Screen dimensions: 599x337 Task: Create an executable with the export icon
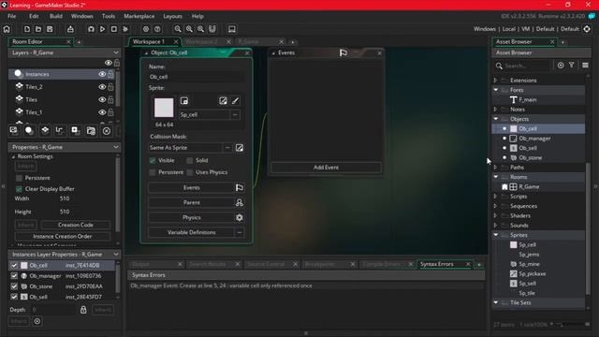pos(70,29)
